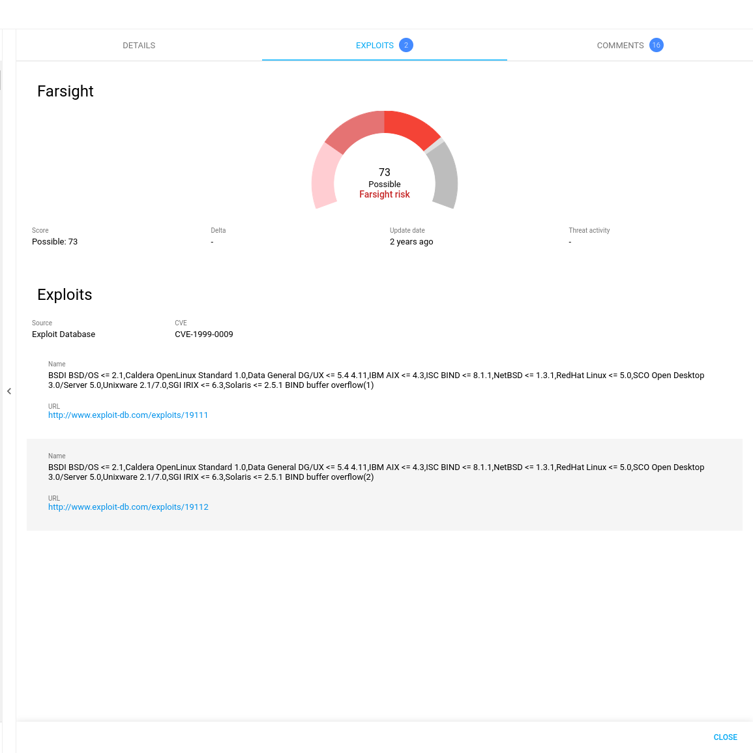
Task: Click the red Farsight risk label
Action: (385, 194)
